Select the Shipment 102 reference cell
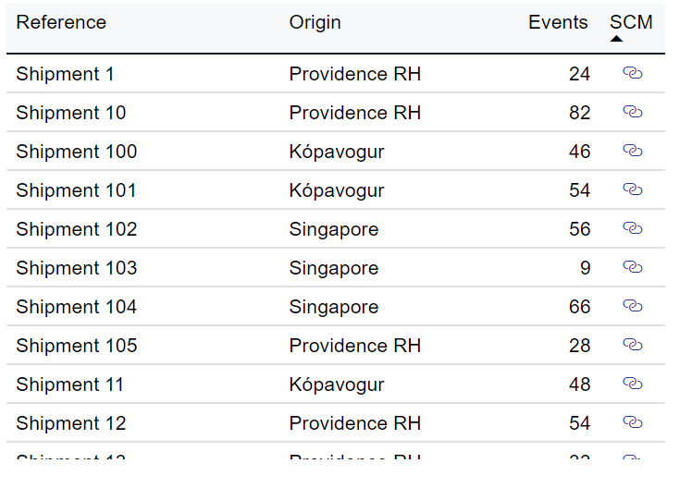 77,229
